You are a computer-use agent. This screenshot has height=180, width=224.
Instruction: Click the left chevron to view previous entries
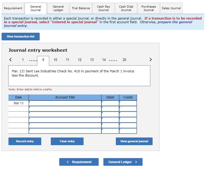coord(10,60)
